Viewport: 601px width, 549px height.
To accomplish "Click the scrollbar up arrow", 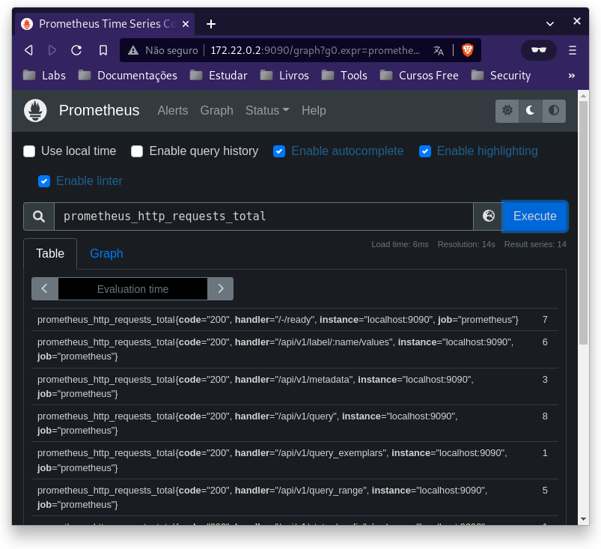I will [583, 96].
